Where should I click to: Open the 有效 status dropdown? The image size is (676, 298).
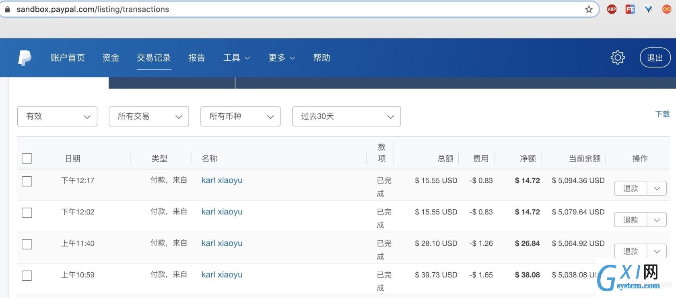57,116
